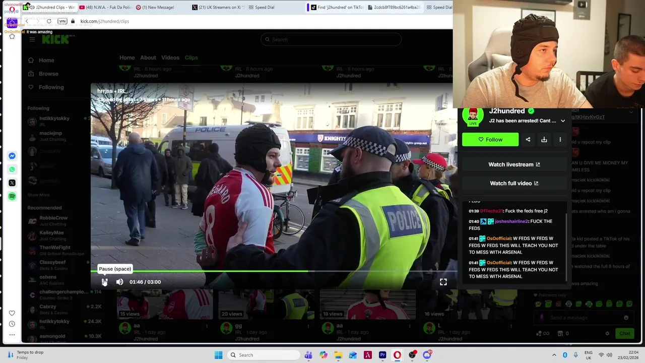This screenshot has height=363, width=645.
Task: Open Watch livestream link
Action: 514,164
